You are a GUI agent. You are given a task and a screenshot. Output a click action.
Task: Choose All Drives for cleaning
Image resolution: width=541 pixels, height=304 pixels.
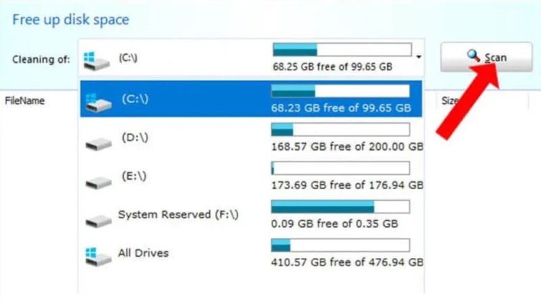(x=251, y=253)
